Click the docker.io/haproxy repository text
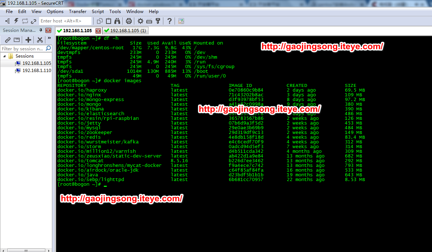The height and width of the screenshot is (252, 432). click(x=82, y=90)
